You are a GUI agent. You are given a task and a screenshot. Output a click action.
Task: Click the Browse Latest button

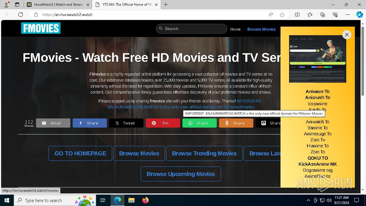pyautogui.click(x=262, y=153)
